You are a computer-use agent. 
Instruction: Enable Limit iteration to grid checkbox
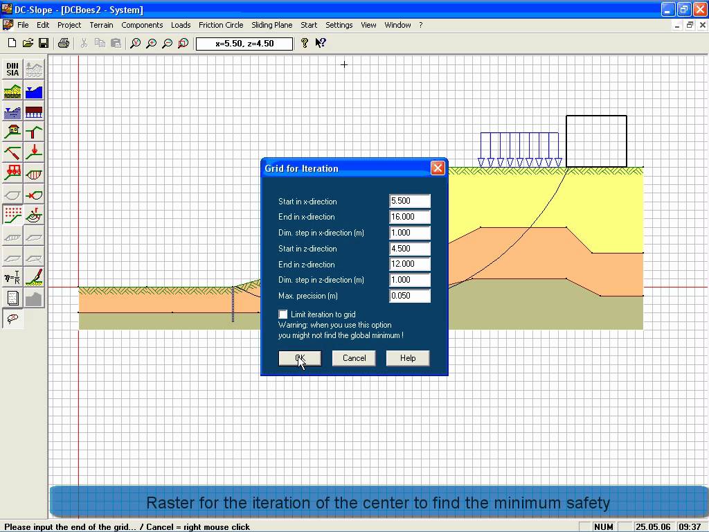click(x=283, y=314)
